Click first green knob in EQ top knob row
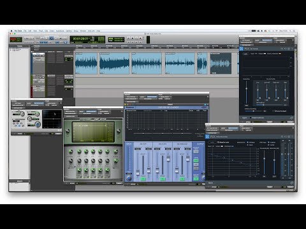The image size is (306, 229). click(x=71, y=151)
